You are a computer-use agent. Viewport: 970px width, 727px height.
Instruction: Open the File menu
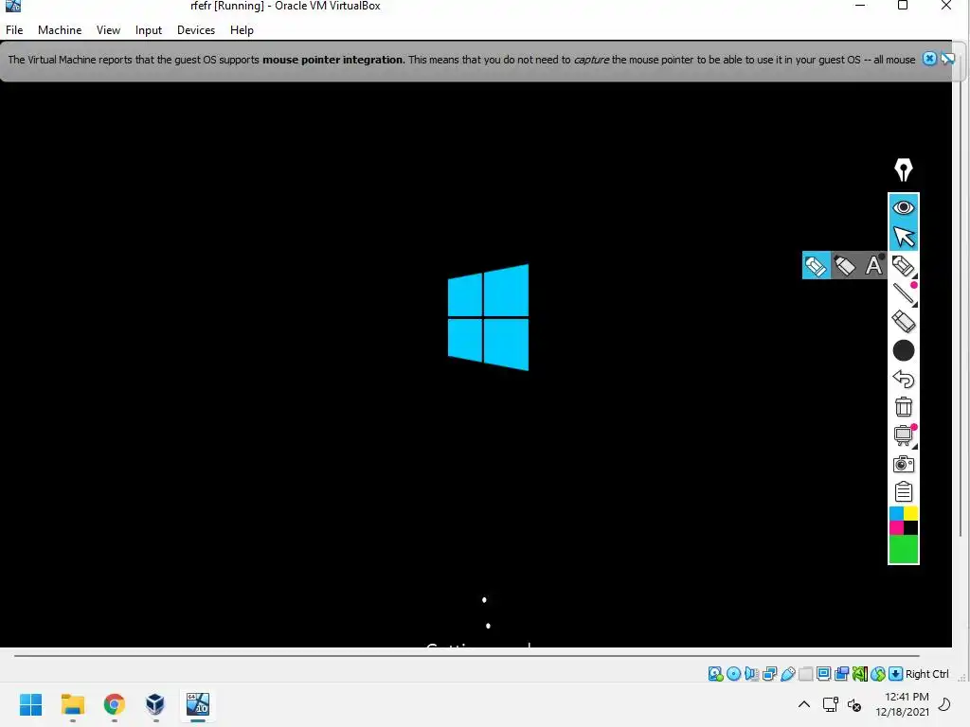(x=14, y=30)
